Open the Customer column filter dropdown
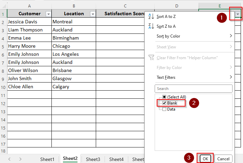 tap(48, 14)
